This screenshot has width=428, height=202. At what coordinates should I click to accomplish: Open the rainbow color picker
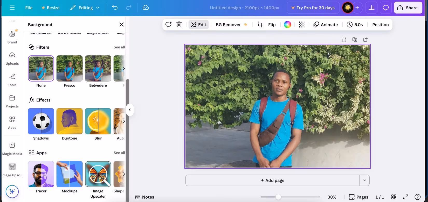coord(287,25)
